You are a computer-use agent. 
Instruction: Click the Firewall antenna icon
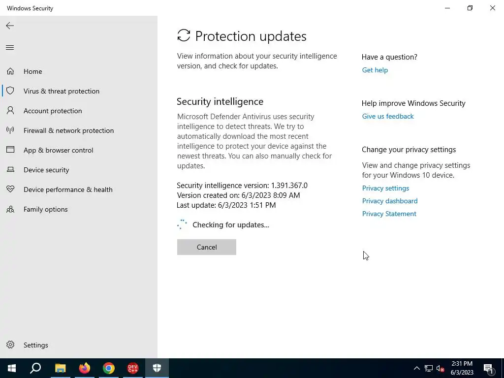point(10,130)
